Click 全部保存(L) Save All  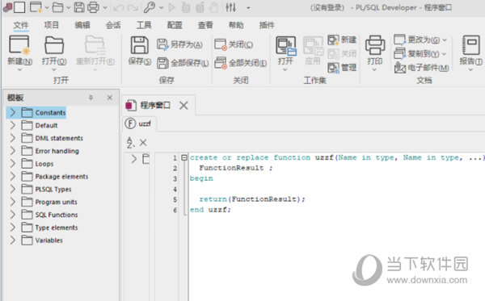pyautogui.click(x=183, y=63)
